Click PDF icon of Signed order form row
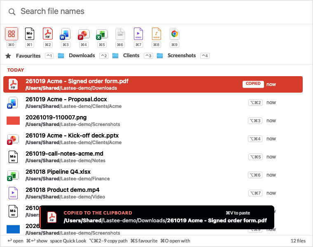Viewport: 313px width, 247px height. pyautogui.click(x=13, y=84)
